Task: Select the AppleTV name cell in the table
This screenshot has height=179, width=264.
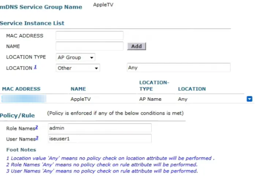Action: (80, 99)
